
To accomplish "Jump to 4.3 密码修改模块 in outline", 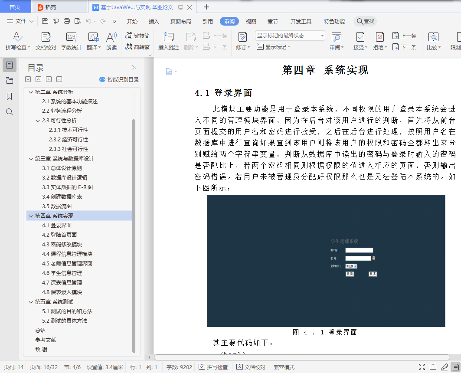I will (62, 245).
